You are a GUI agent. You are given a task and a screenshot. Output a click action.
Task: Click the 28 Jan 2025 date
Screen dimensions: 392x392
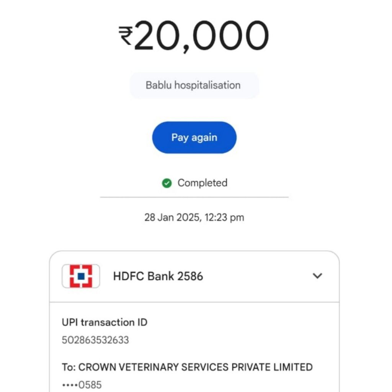tap(171, 217)
